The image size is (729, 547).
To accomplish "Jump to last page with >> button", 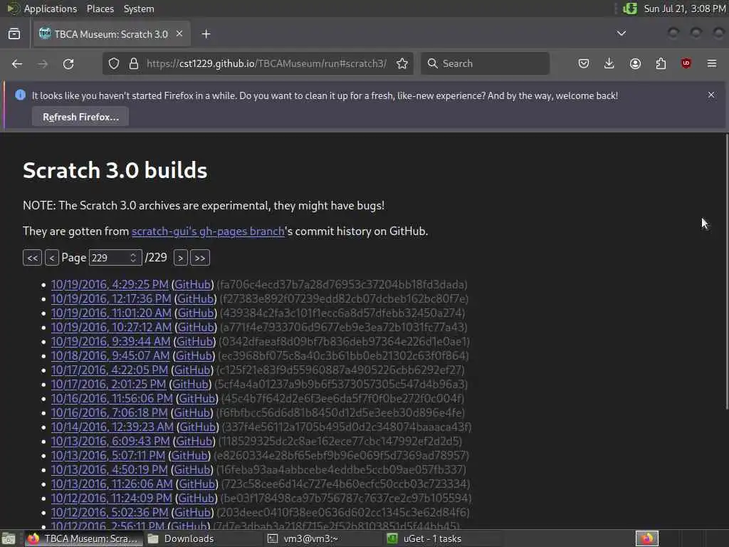I will pos(200,258).
